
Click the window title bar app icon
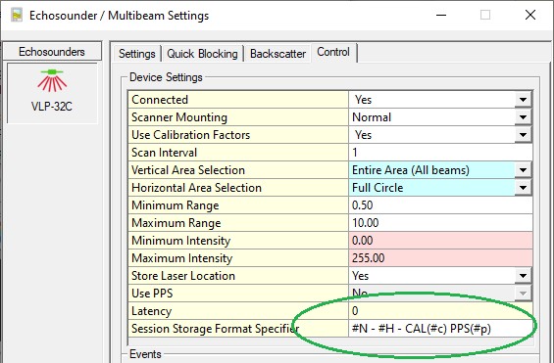[x=17, y=16]
